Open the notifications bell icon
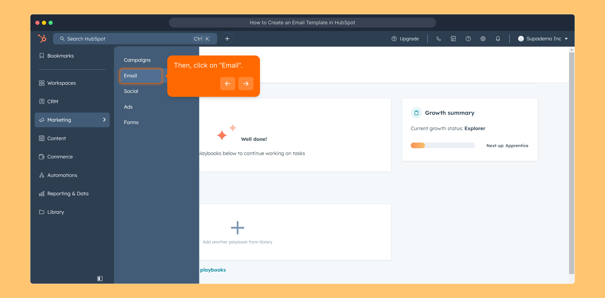Viewport: 605px width, 298px height. click(x=498, y=39)
